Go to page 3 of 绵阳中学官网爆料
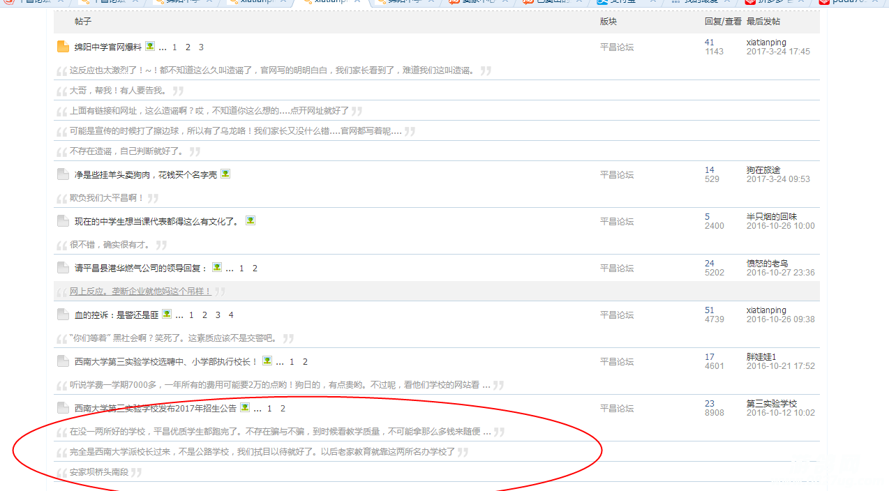 coord(201,47)
